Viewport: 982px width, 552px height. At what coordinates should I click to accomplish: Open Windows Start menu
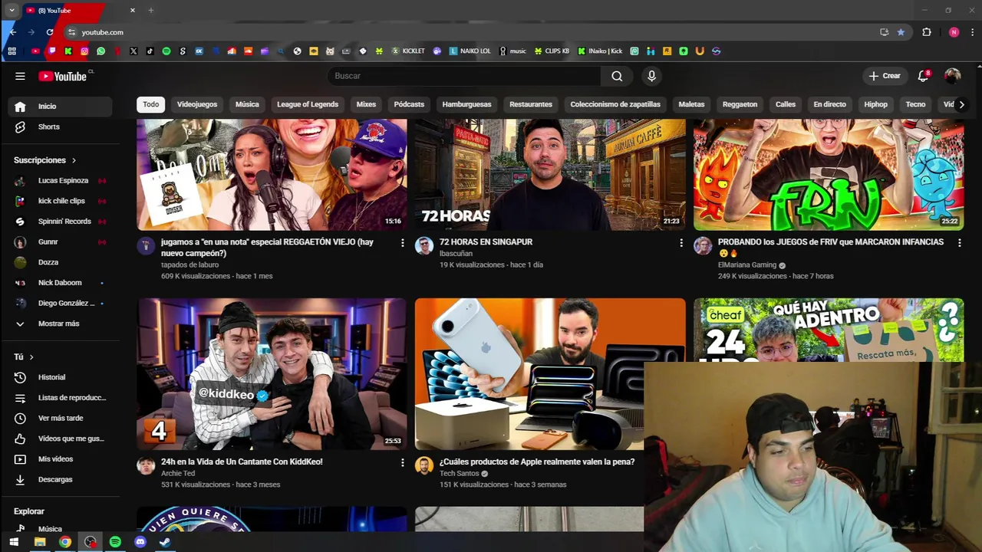tap(14, 542)
